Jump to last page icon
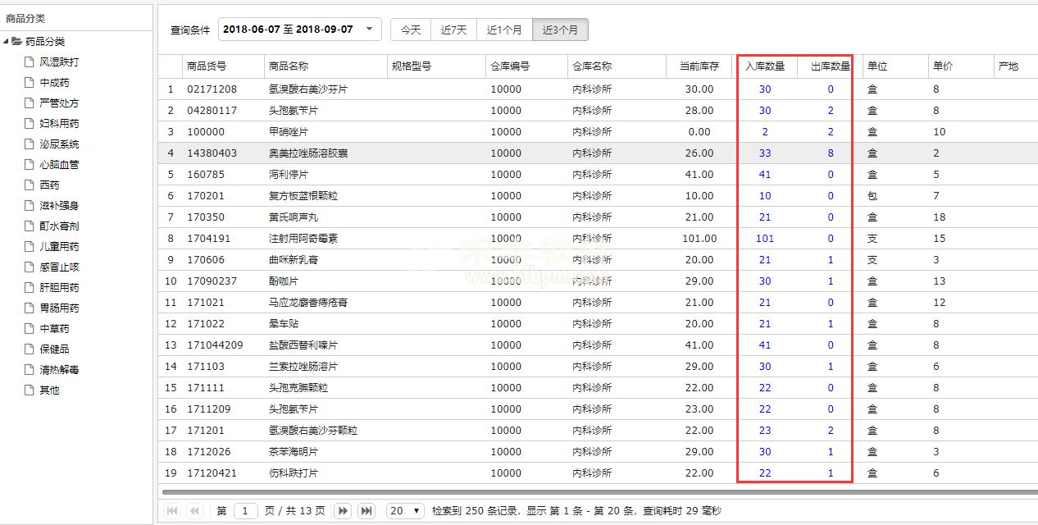 point(366,511)
